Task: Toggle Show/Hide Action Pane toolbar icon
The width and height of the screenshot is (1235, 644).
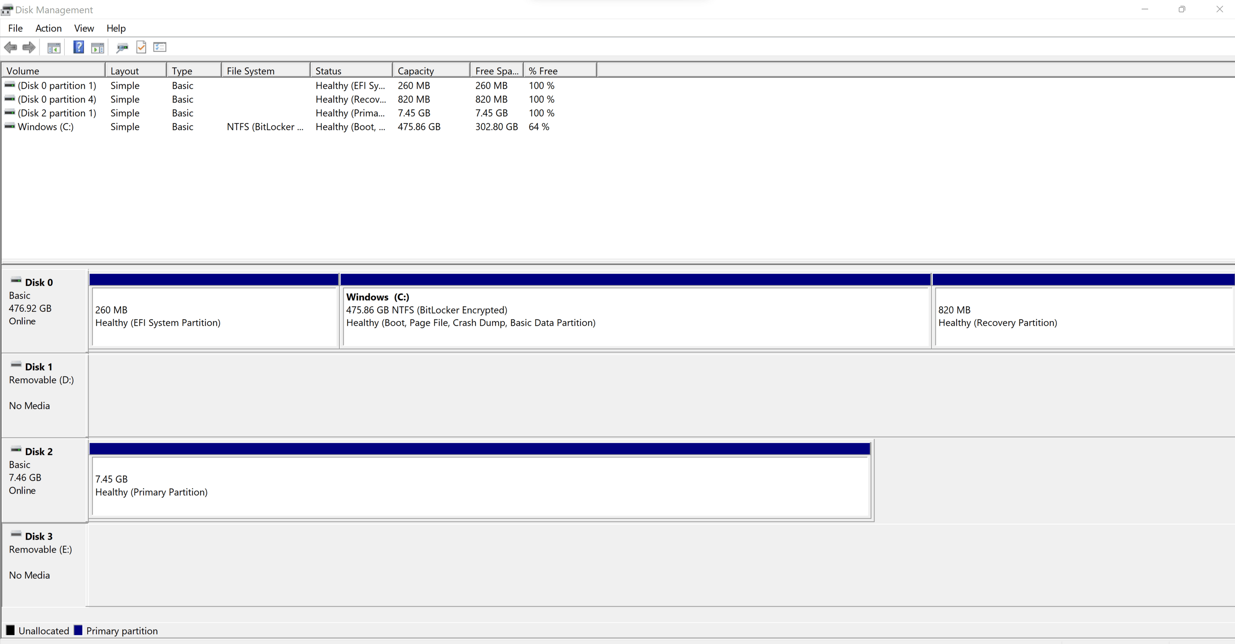Action: [x=97, y=47]
